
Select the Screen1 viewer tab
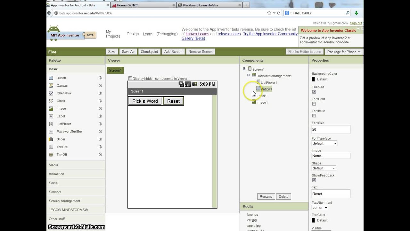(x=115, y=70)
